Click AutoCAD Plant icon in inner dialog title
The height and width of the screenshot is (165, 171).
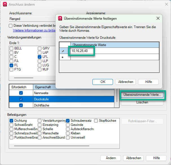tap(60, 19)
